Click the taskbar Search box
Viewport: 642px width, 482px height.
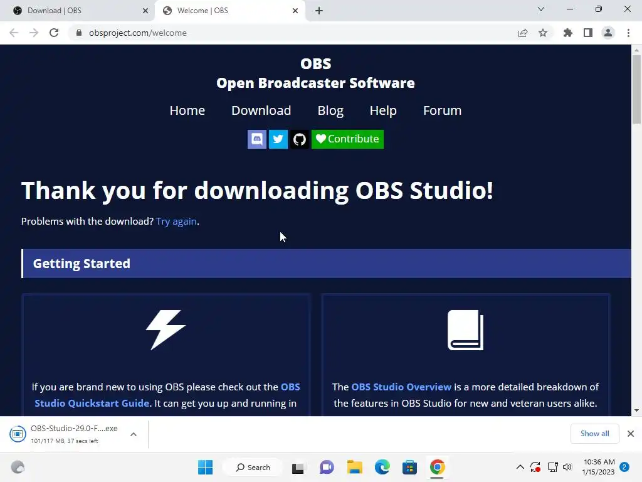tap(253, 467)
